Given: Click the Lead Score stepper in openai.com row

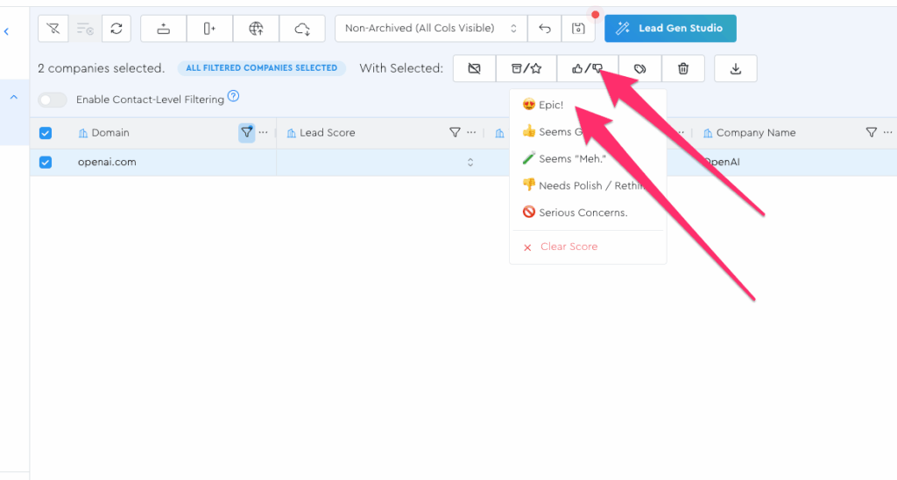Looking at the screenshot, I should click(x=470, y=163).
